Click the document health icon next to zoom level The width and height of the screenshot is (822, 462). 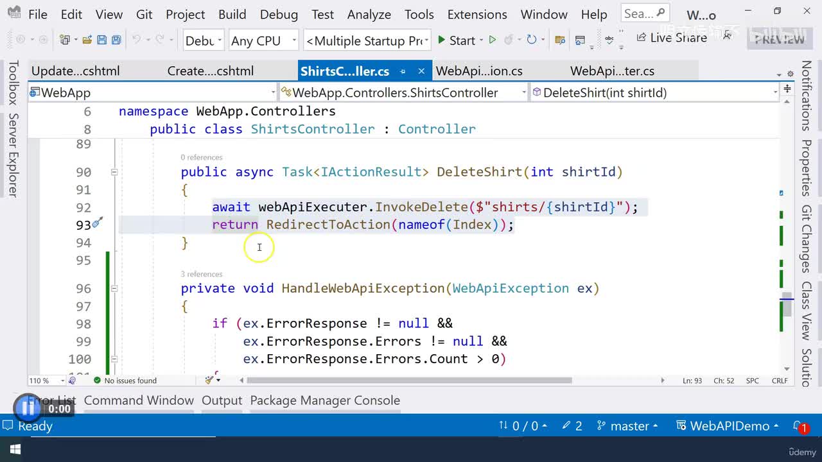72,381
